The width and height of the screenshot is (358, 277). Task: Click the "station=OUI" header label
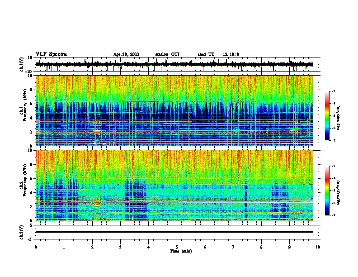(x=167, y=54)
